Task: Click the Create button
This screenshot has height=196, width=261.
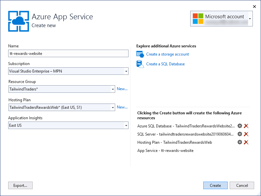Action: pos(215,185)
